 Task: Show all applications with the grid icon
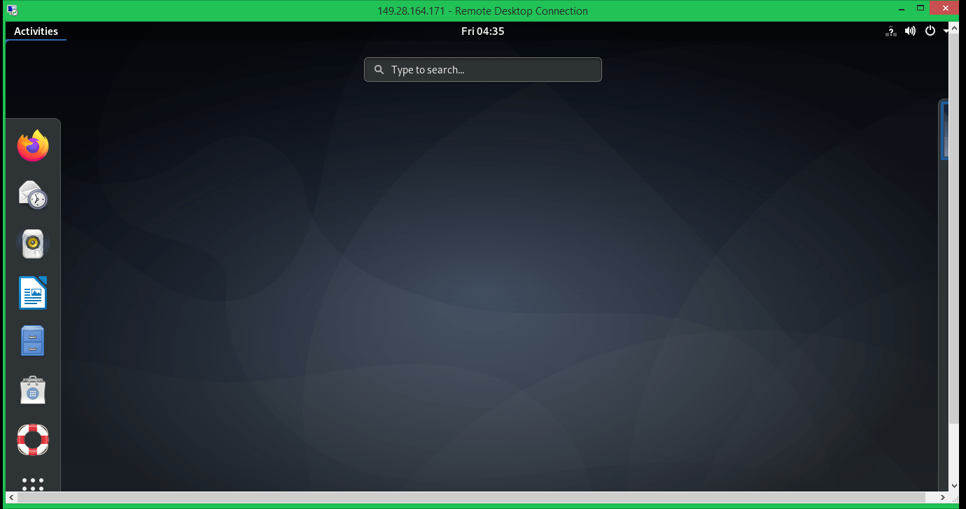pyautogui.click(x=32, y=485)
